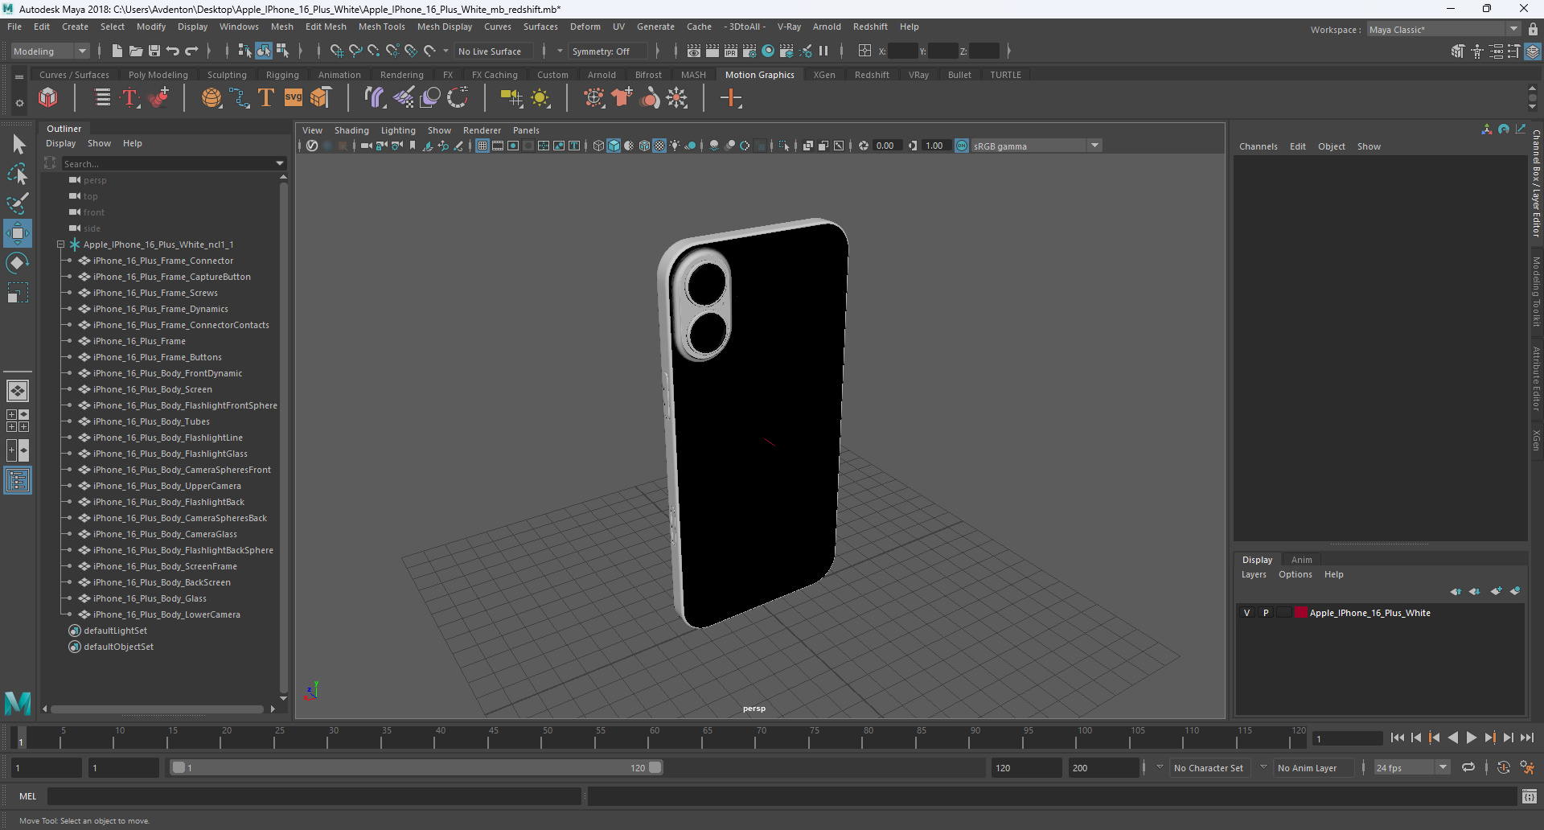The height and width of the screenshot is (830, 1544).
Task: Click Go to Start of playback range
Action: tap(1397, 738)
